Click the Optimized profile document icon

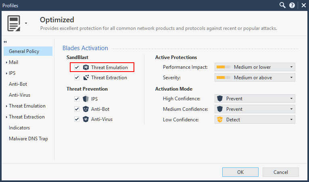pos(14,23)
